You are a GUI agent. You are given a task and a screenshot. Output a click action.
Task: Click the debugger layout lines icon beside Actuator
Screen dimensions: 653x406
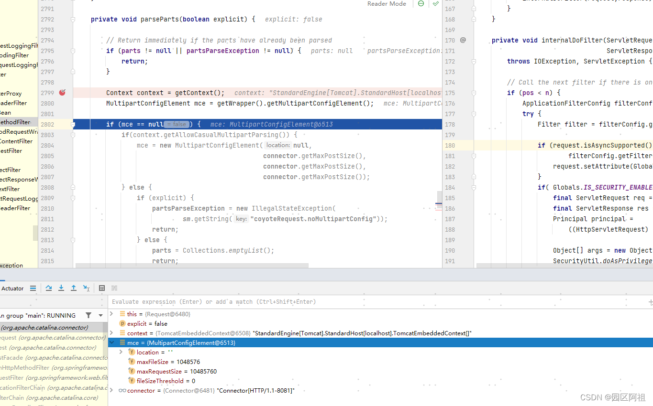coord(33,288)
